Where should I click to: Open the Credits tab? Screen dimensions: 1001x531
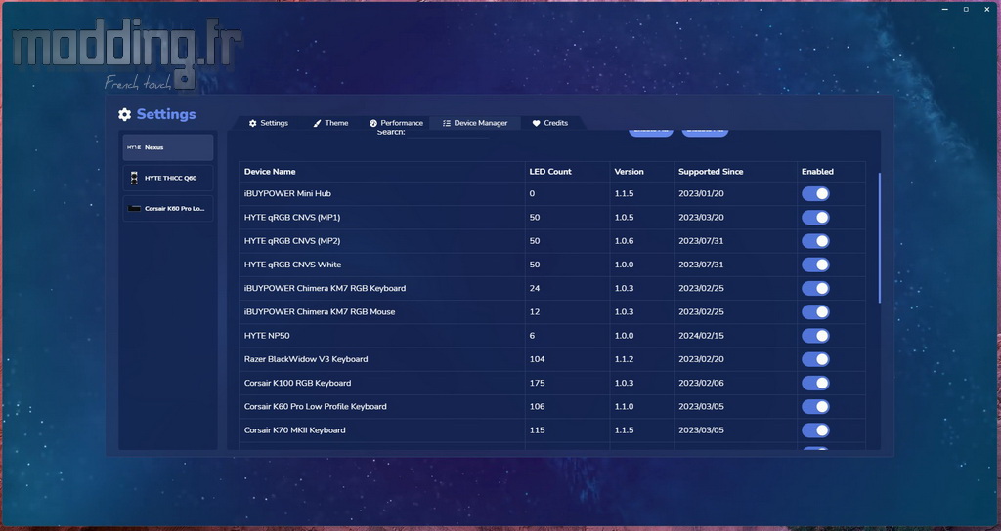549,123
